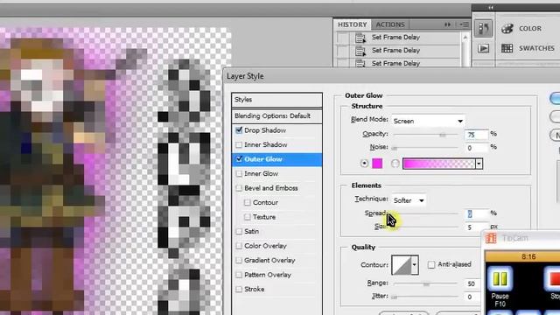Click the third Set Frame Delay icon
The height and width of the screenshot is (315, 560).
coord(360,63)
